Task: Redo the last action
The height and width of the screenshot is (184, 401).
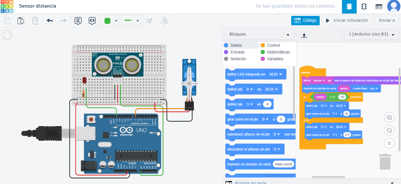Action: coord(63,21)
